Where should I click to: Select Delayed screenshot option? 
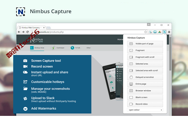[x=145, y=77]
